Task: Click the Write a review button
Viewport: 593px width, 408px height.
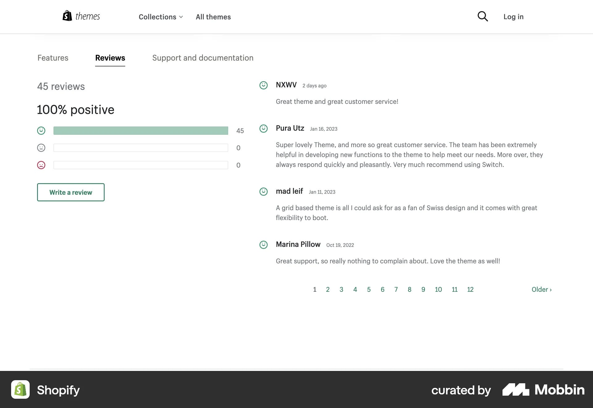Action: pyautogui.click(x=70, y=192)
